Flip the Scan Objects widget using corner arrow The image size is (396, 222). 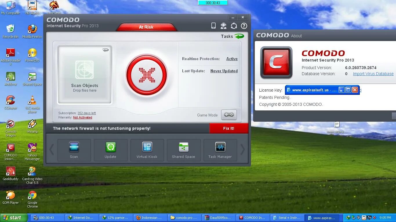(106, 50)
